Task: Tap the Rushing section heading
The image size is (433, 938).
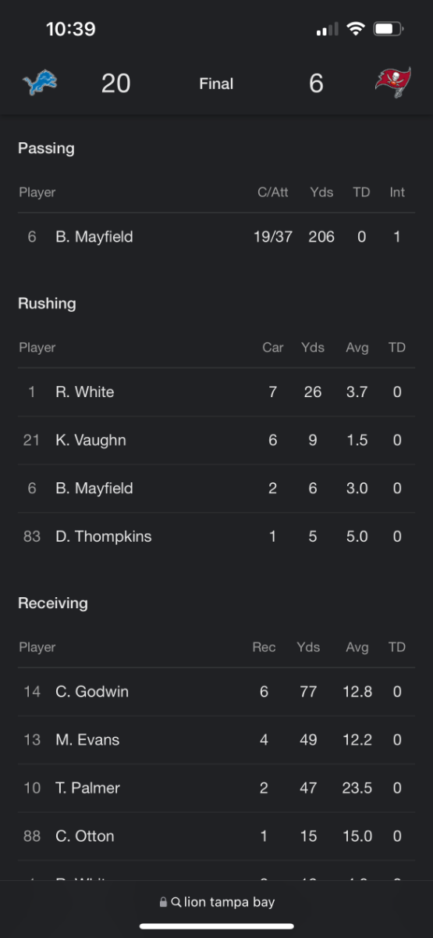Action: 47,303
